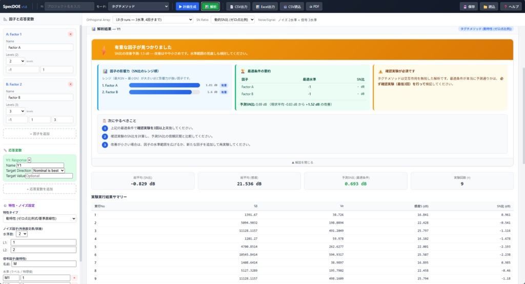Click the trophy icon beside 最適条件の要約
Viewport: 525px width, 284px height.
click(243, 71)
